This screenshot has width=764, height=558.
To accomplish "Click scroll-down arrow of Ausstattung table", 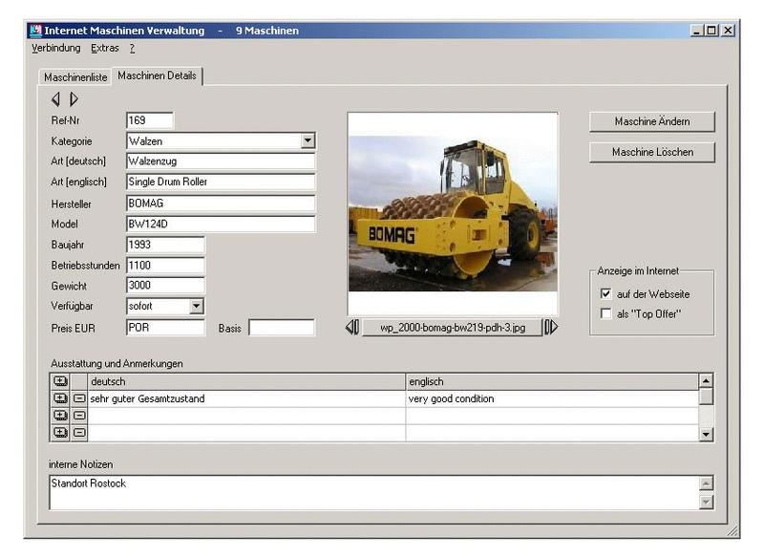I will tap(706, 434).
